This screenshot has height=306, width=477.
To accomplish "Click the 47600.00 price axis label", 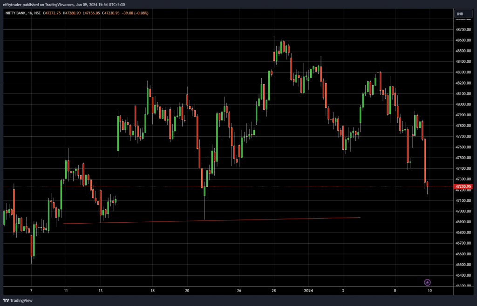I will (x=463, y=147).
